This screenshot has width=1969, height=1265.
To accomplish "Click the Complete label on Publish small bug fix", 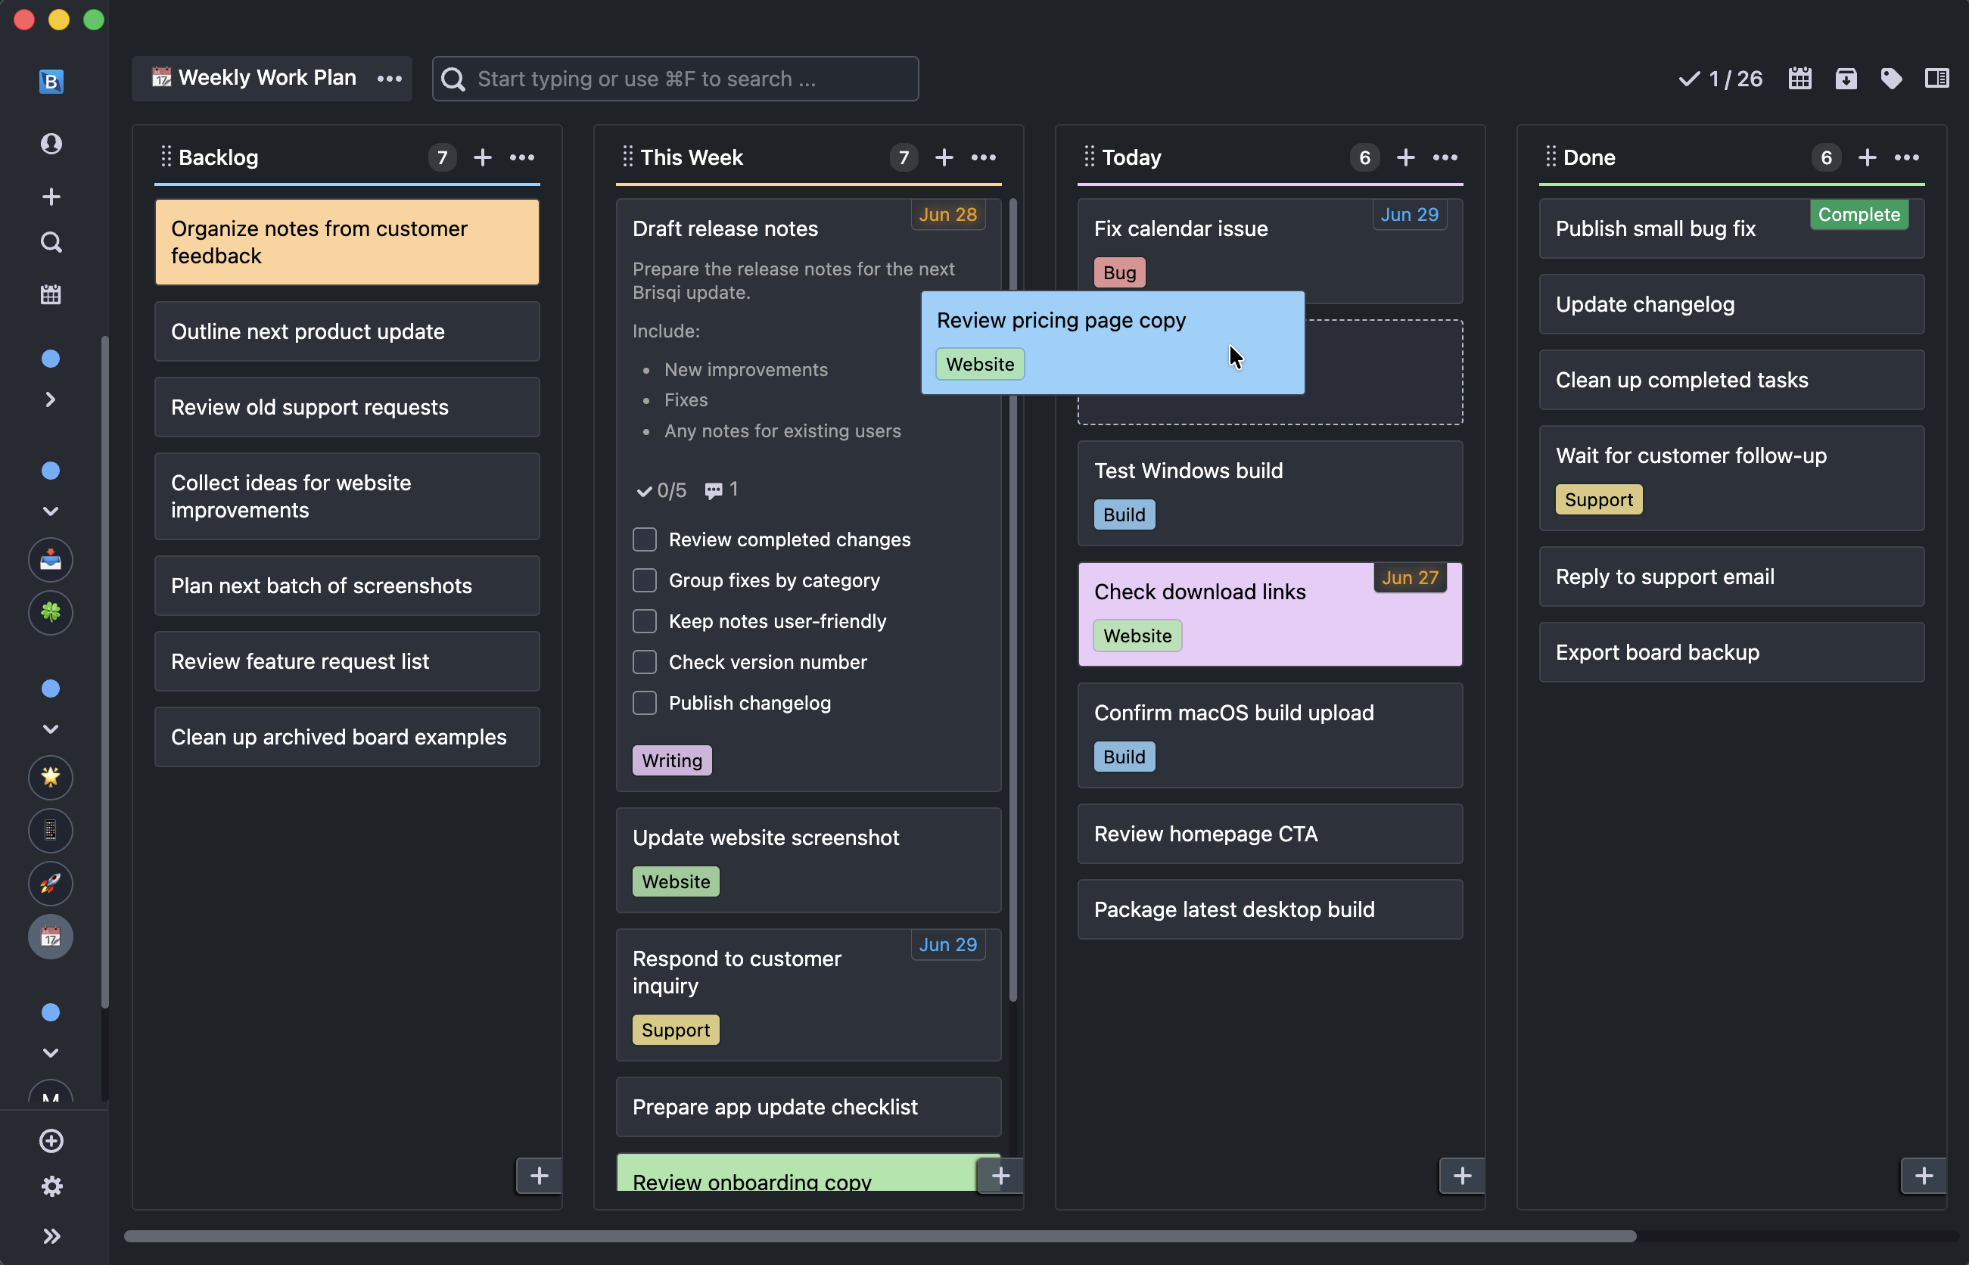I will pos(1859,214).
